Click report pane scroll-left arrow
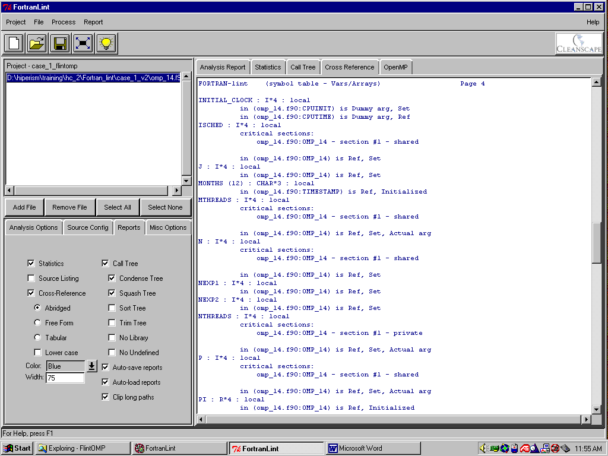The image size is (608, 456). 201,419
